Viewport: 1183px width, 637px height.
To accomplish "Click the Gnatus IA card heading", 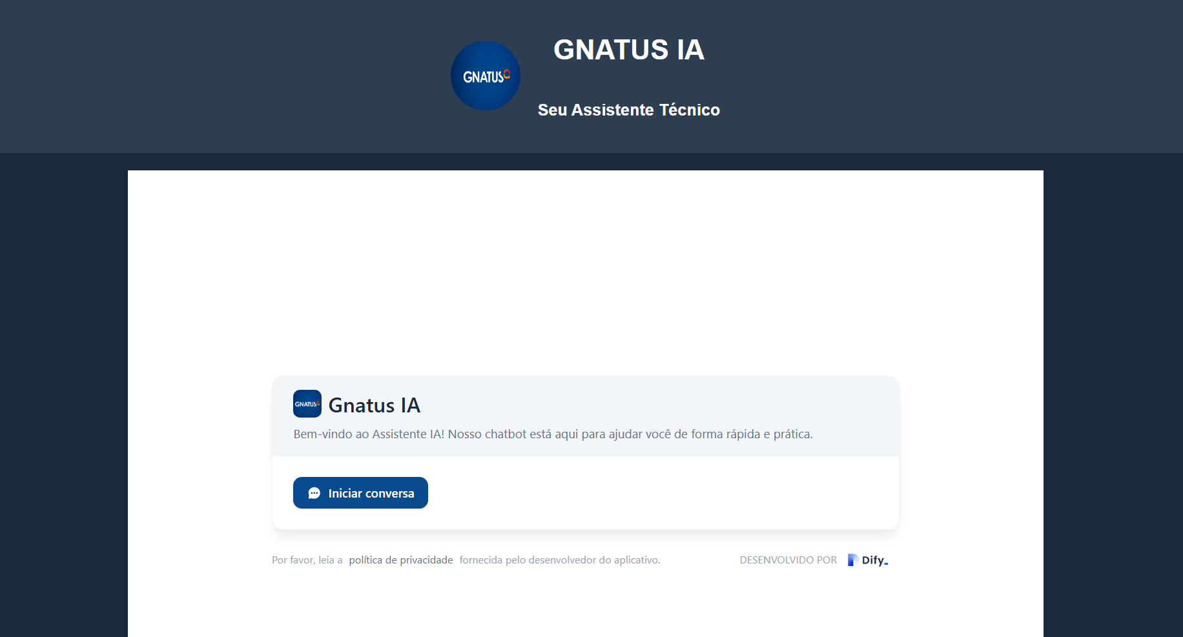I will coord(375,405).
